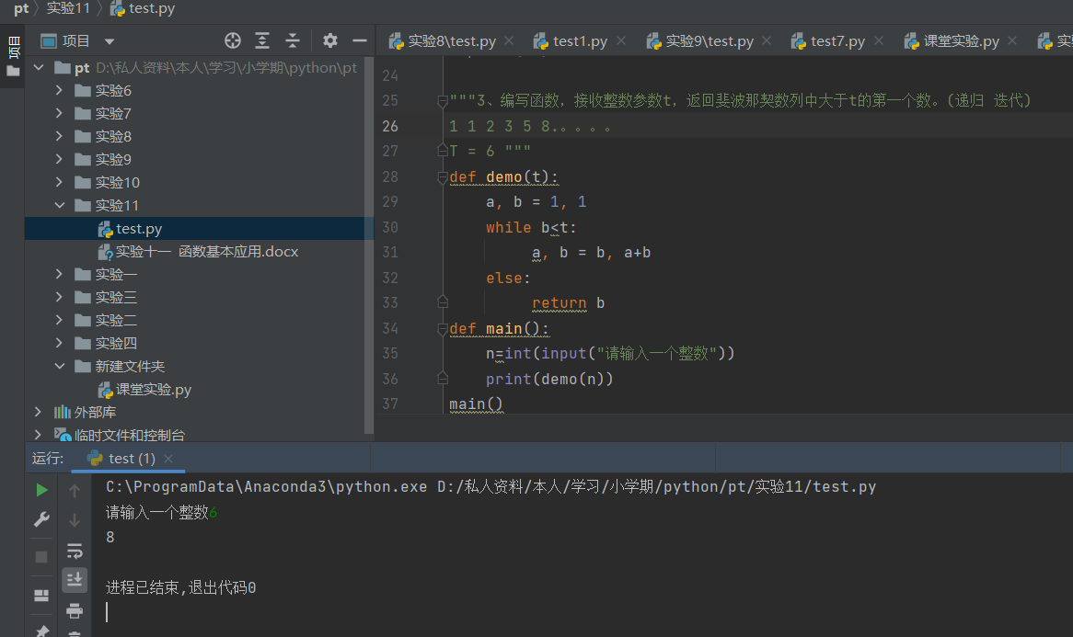
Task: Expand the 实验9 folder
Action: [60, 159]
